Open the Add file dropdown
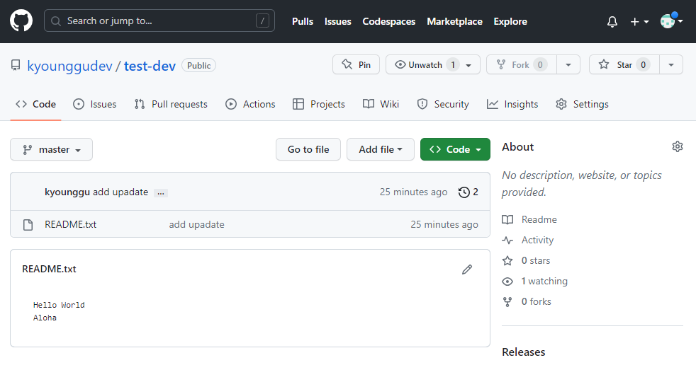This screenshot has height=365, width=696. coord(381,149)
